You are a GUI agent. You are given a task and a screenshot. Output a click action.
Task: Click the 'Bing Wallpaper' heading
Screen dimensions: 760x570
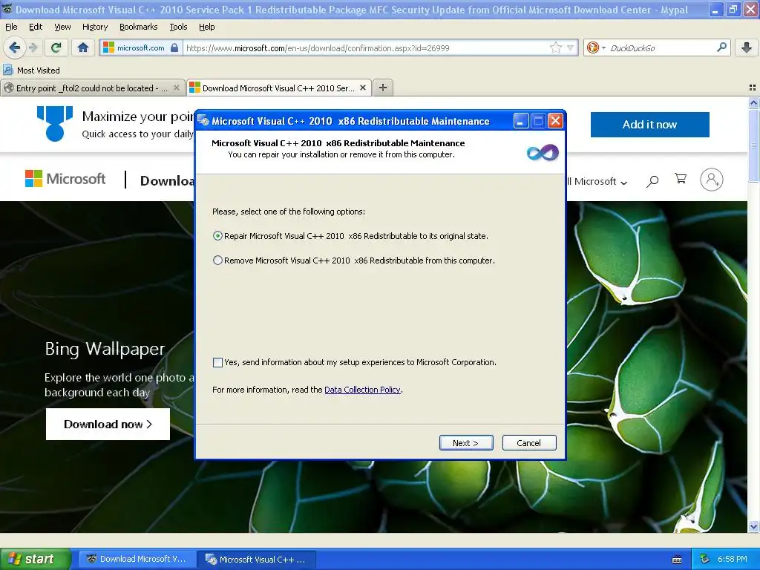tap(105, 349)
